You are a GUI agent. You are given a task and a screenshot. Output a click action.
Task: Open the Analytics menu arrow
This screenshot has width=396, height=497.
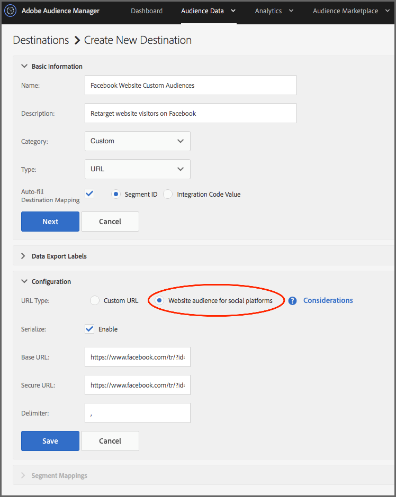(291, 11)
